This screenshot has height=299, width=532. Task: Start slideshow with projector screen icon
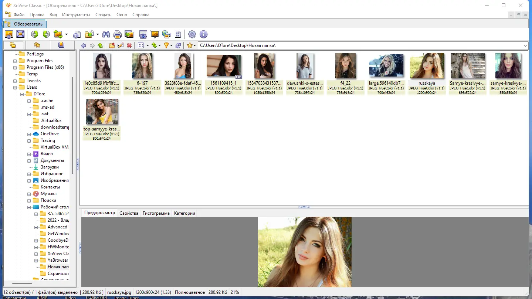pos(155,34)
